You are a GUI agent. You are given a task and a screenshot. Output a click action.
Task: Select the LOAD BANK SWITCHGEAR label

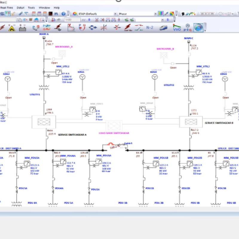tap(114, 133)
